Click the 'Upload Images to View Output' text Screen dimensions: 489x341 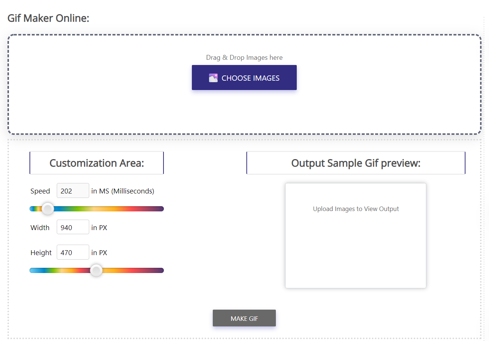click(356, 209)
